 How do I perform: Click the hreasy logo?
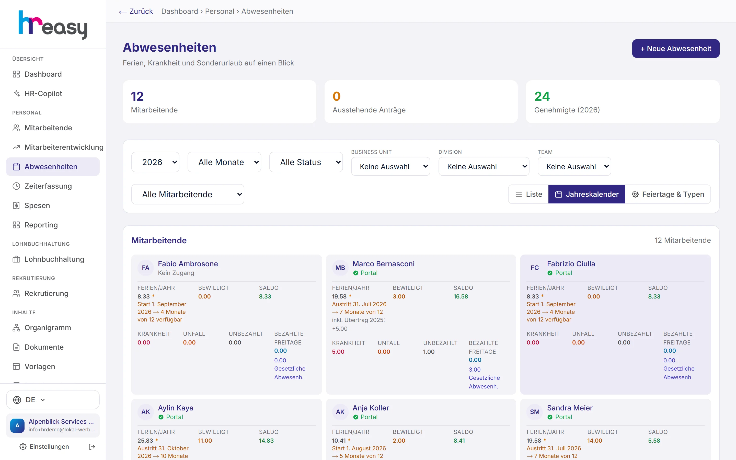[53, 25]
